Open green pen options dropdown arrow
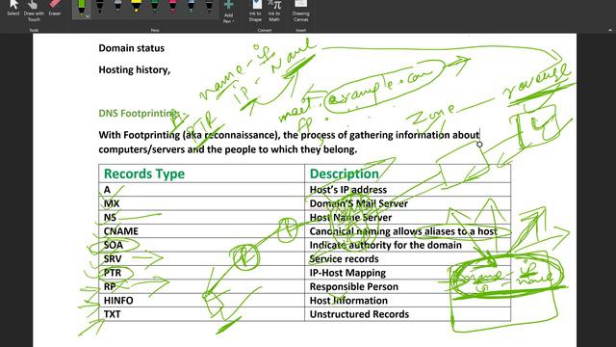Image resolution: width=616 pixels, height=347 pixels. point(88,16)
